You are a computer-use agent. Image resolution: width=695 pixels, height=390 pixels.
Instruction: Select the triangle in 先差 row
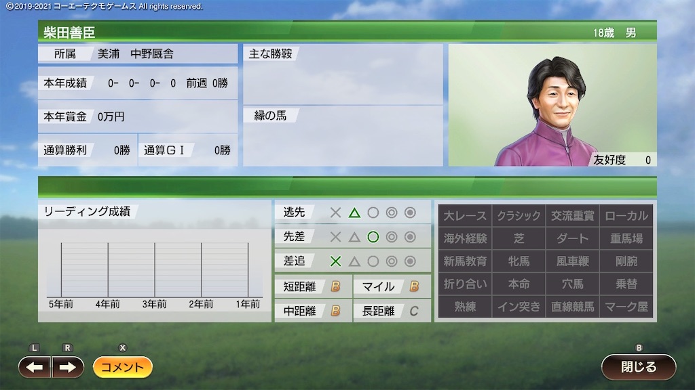tap(354, 237)
